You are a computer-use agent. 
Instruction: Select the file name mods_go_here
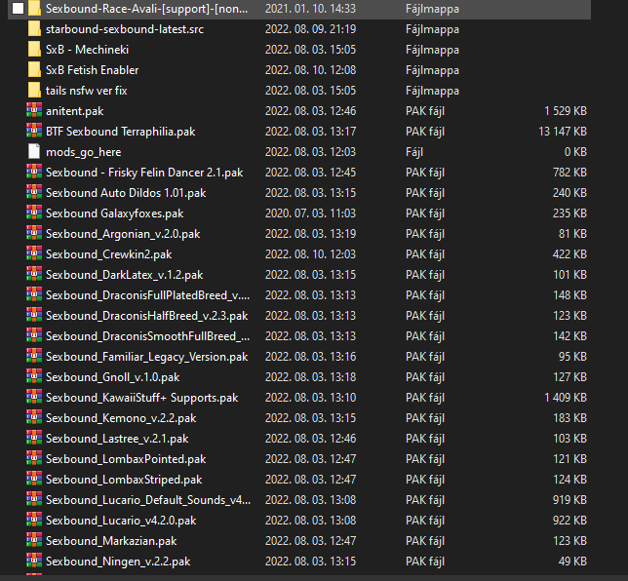[x=83, y=152]
